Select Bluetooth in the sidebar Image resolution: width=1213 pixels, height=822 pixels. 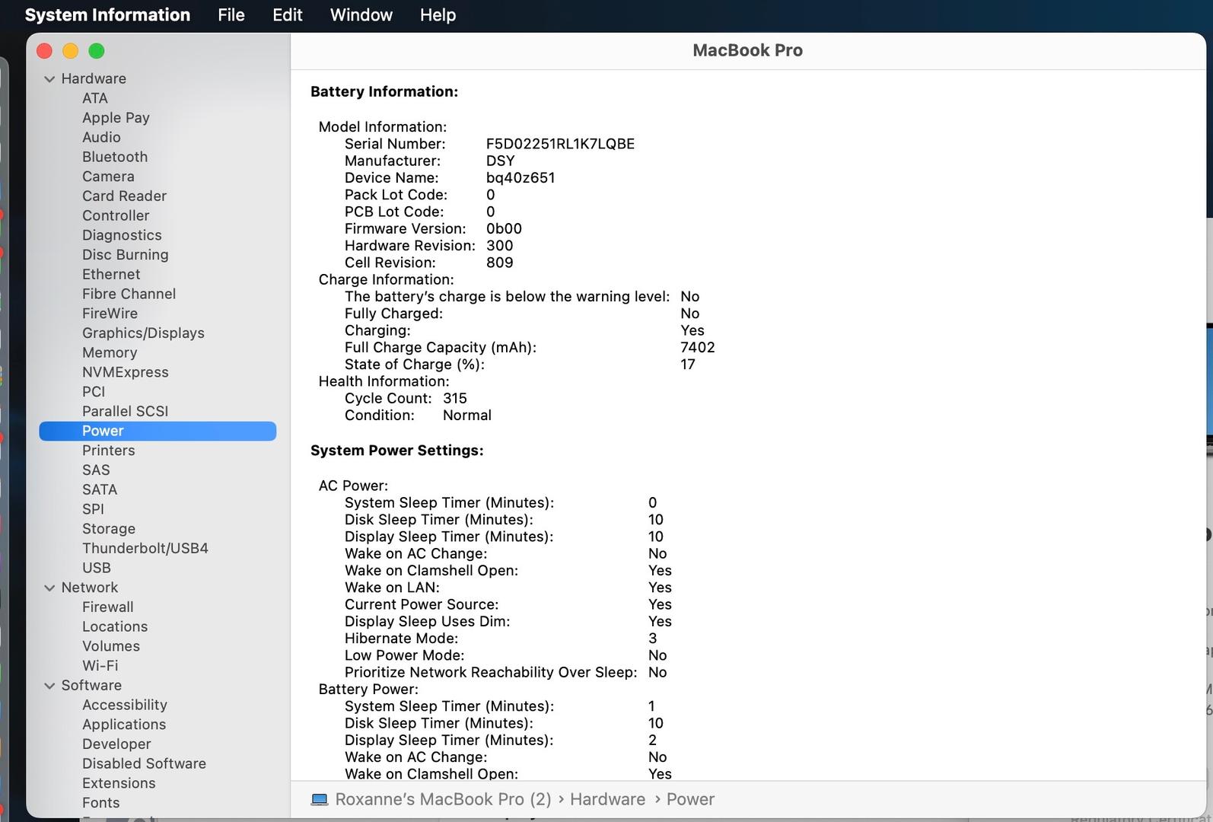coord(115,157)
